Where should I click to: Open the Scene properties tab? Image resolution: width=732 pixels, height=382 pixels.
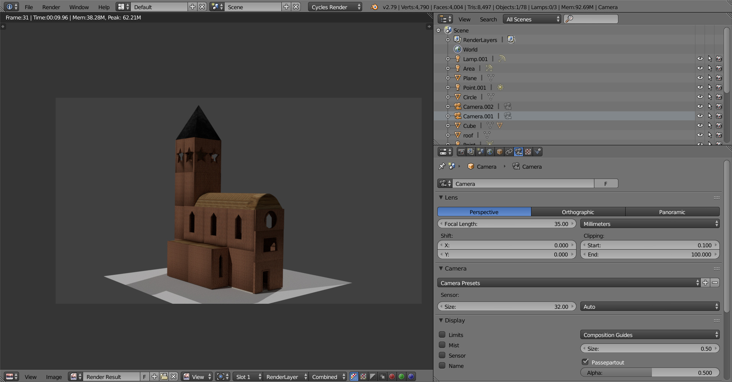tap(480, 152)
